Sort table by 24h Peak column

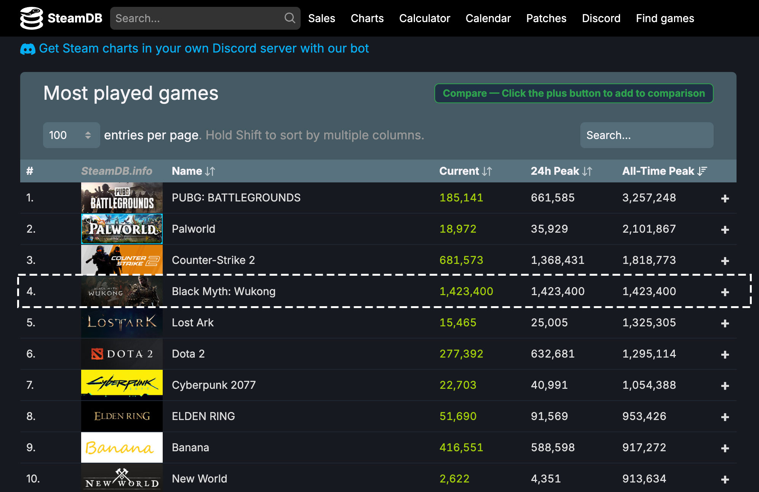point(561,171)
